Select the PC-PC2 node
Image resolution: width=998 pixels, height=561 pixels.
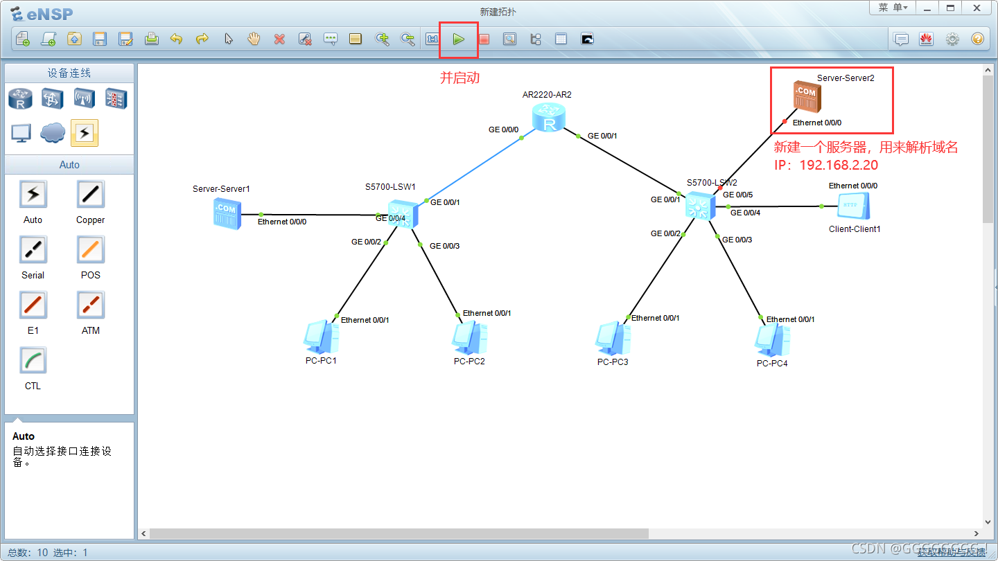click(469, 337)
